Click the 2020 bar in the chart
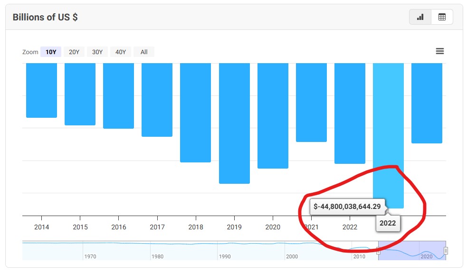 point(273,115)
